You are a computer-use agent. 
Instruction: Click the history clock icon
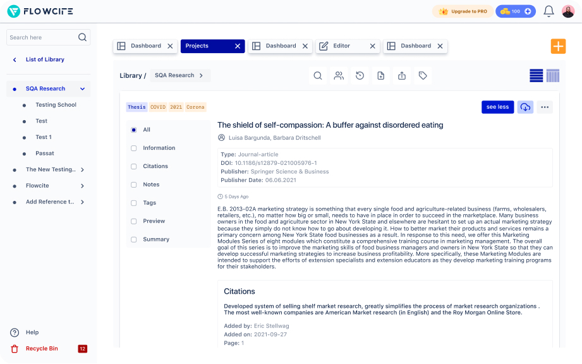click(360, 76)
